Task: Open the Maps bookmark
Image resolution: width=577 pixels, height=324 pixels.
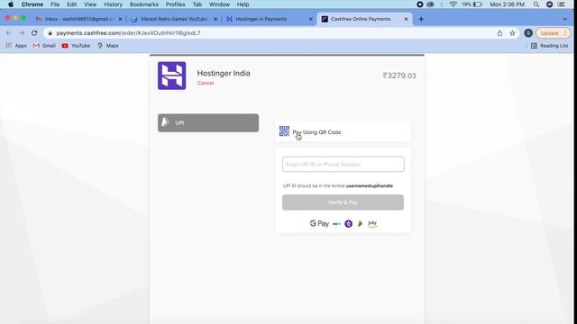Action: [x=108, y=46]
